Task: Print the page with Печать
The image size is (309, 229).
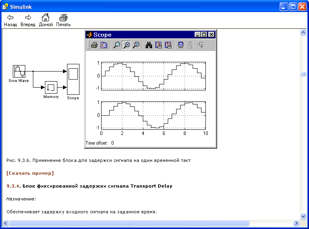Action: coord(63,20)
